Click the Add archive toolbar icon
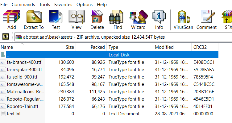This screenshot has width=232, height=123. [11, 19]
